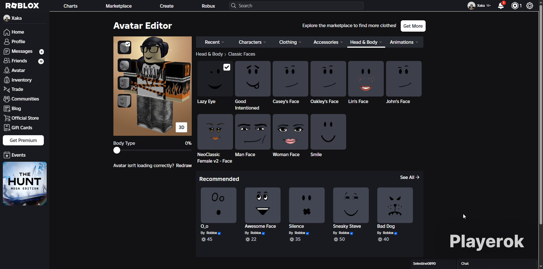Select the second head thumbnail on the avatar preview
This screenshot has height=269, width=543.
pyautogui.click(x=124, y=65)
